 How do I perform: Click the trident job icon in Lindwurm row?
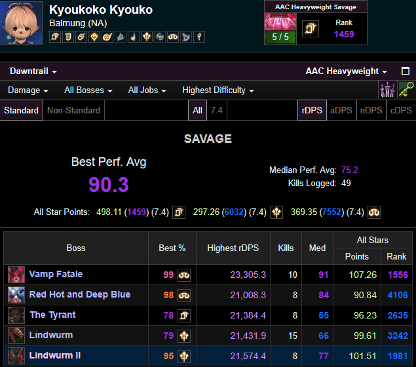[x=184, y=336]
